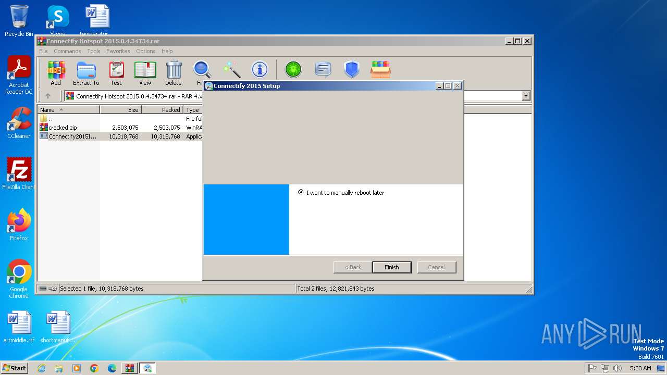Click the Delete trash can toolbar icon
Viewport: 667px width, 375px height.
coord(174,73)
